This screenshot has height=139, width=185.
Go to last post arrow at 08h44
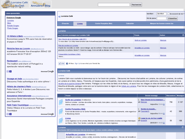[164, 113]
